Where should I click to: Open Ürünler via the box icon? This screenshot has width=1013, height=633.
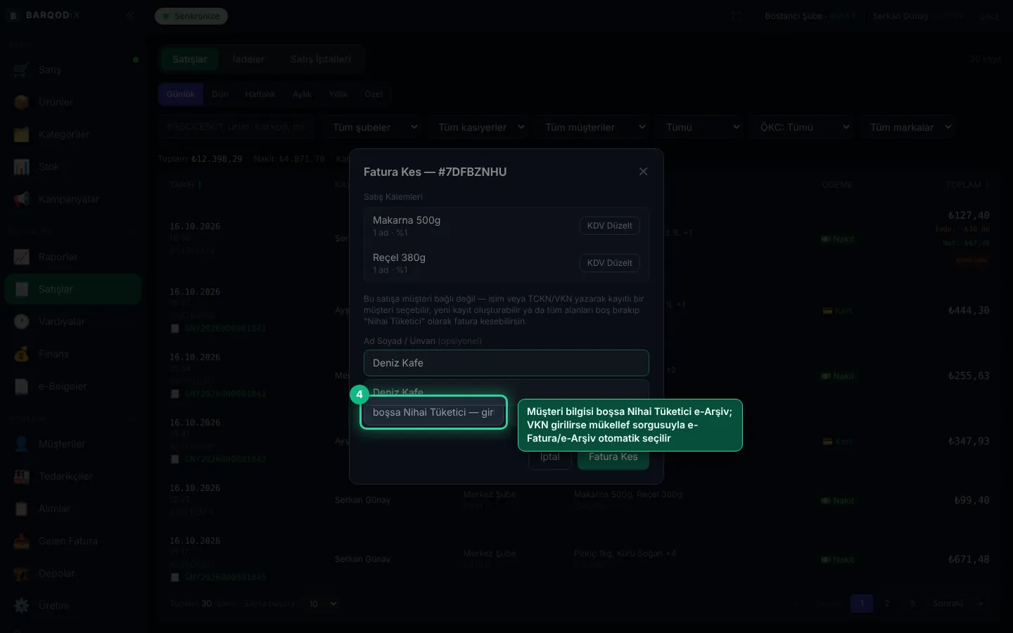click(21, 102)
